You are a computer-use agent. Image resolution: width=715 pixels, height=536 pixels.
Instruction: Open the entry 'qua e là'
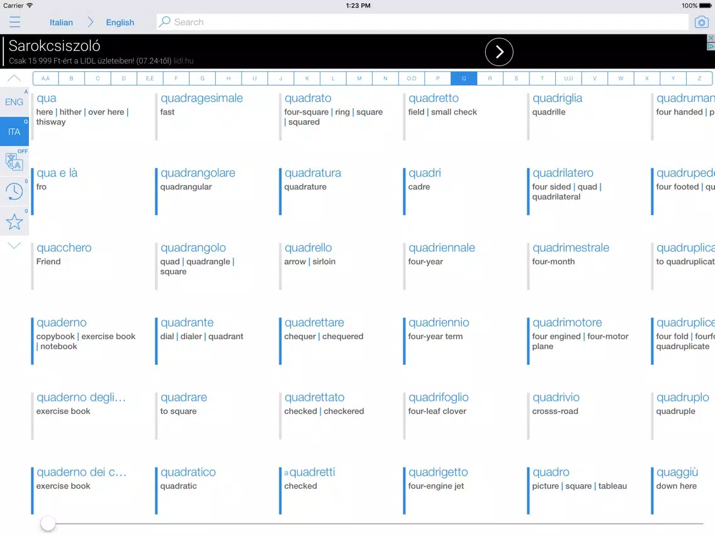(57, 173)
